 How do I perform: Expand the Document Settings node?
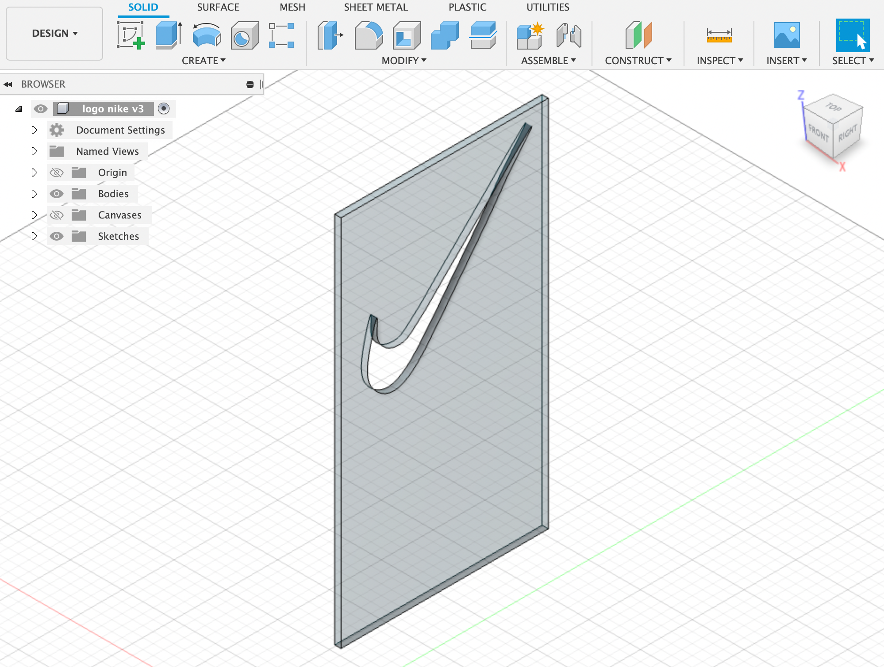point(35,130)
